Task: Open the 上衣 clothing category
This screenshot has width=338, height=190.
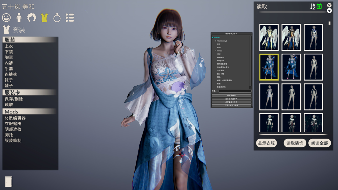Action: [x=9, y=46]
